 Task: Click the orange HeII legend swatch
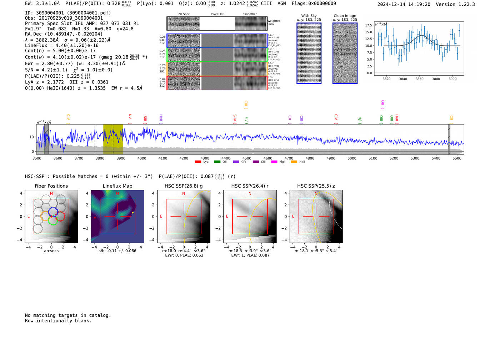[x=294, y=162]
